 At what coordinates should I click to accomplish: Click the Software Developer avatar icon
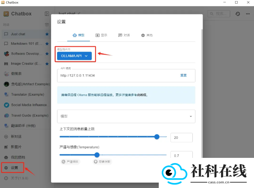coord(6,54)
